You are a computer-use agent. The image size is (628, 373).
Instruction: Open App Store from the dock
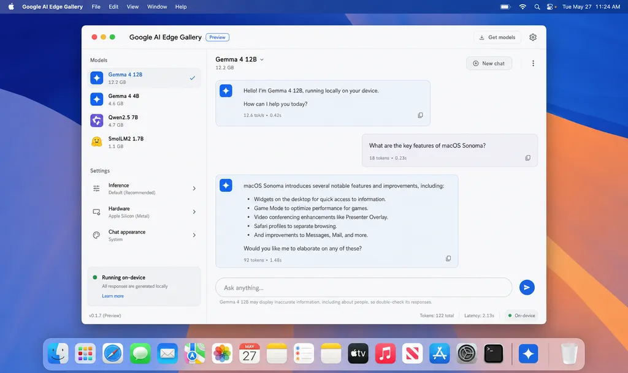[439, 353]
